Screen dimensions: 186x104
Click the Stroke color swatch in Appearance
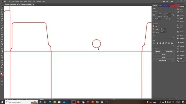(x=154, y=29)
